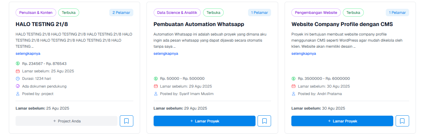The image size is (422, 139).
Task: Click Lamar Proyek for Website Company Profile
Action: (x=342, y=121)
